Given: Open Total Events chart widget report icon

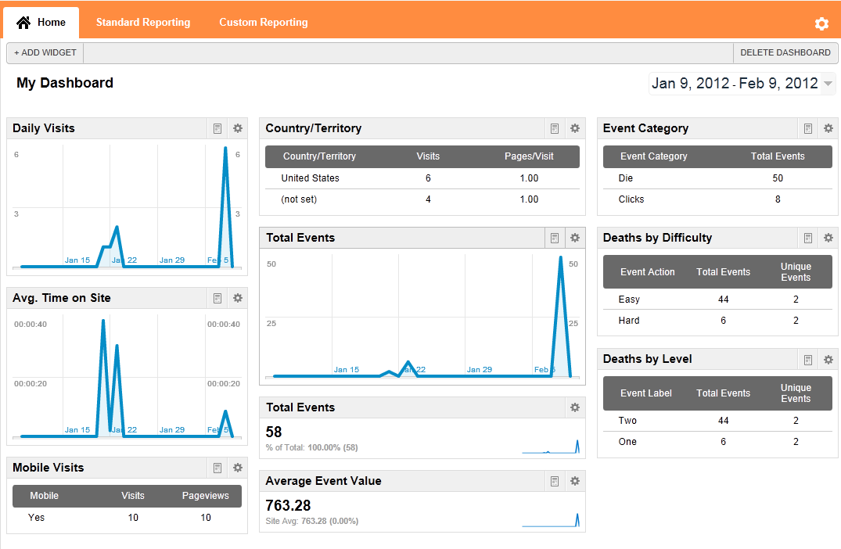Looking at the screenshot, I should [555, 238].
